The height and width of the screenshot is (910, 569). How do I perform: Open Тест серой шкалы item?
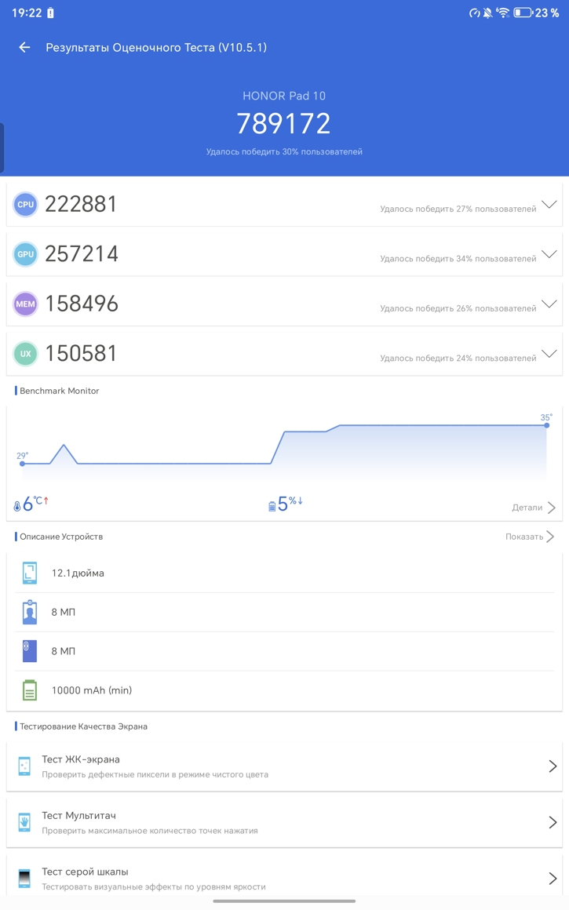tap(284, 878)
